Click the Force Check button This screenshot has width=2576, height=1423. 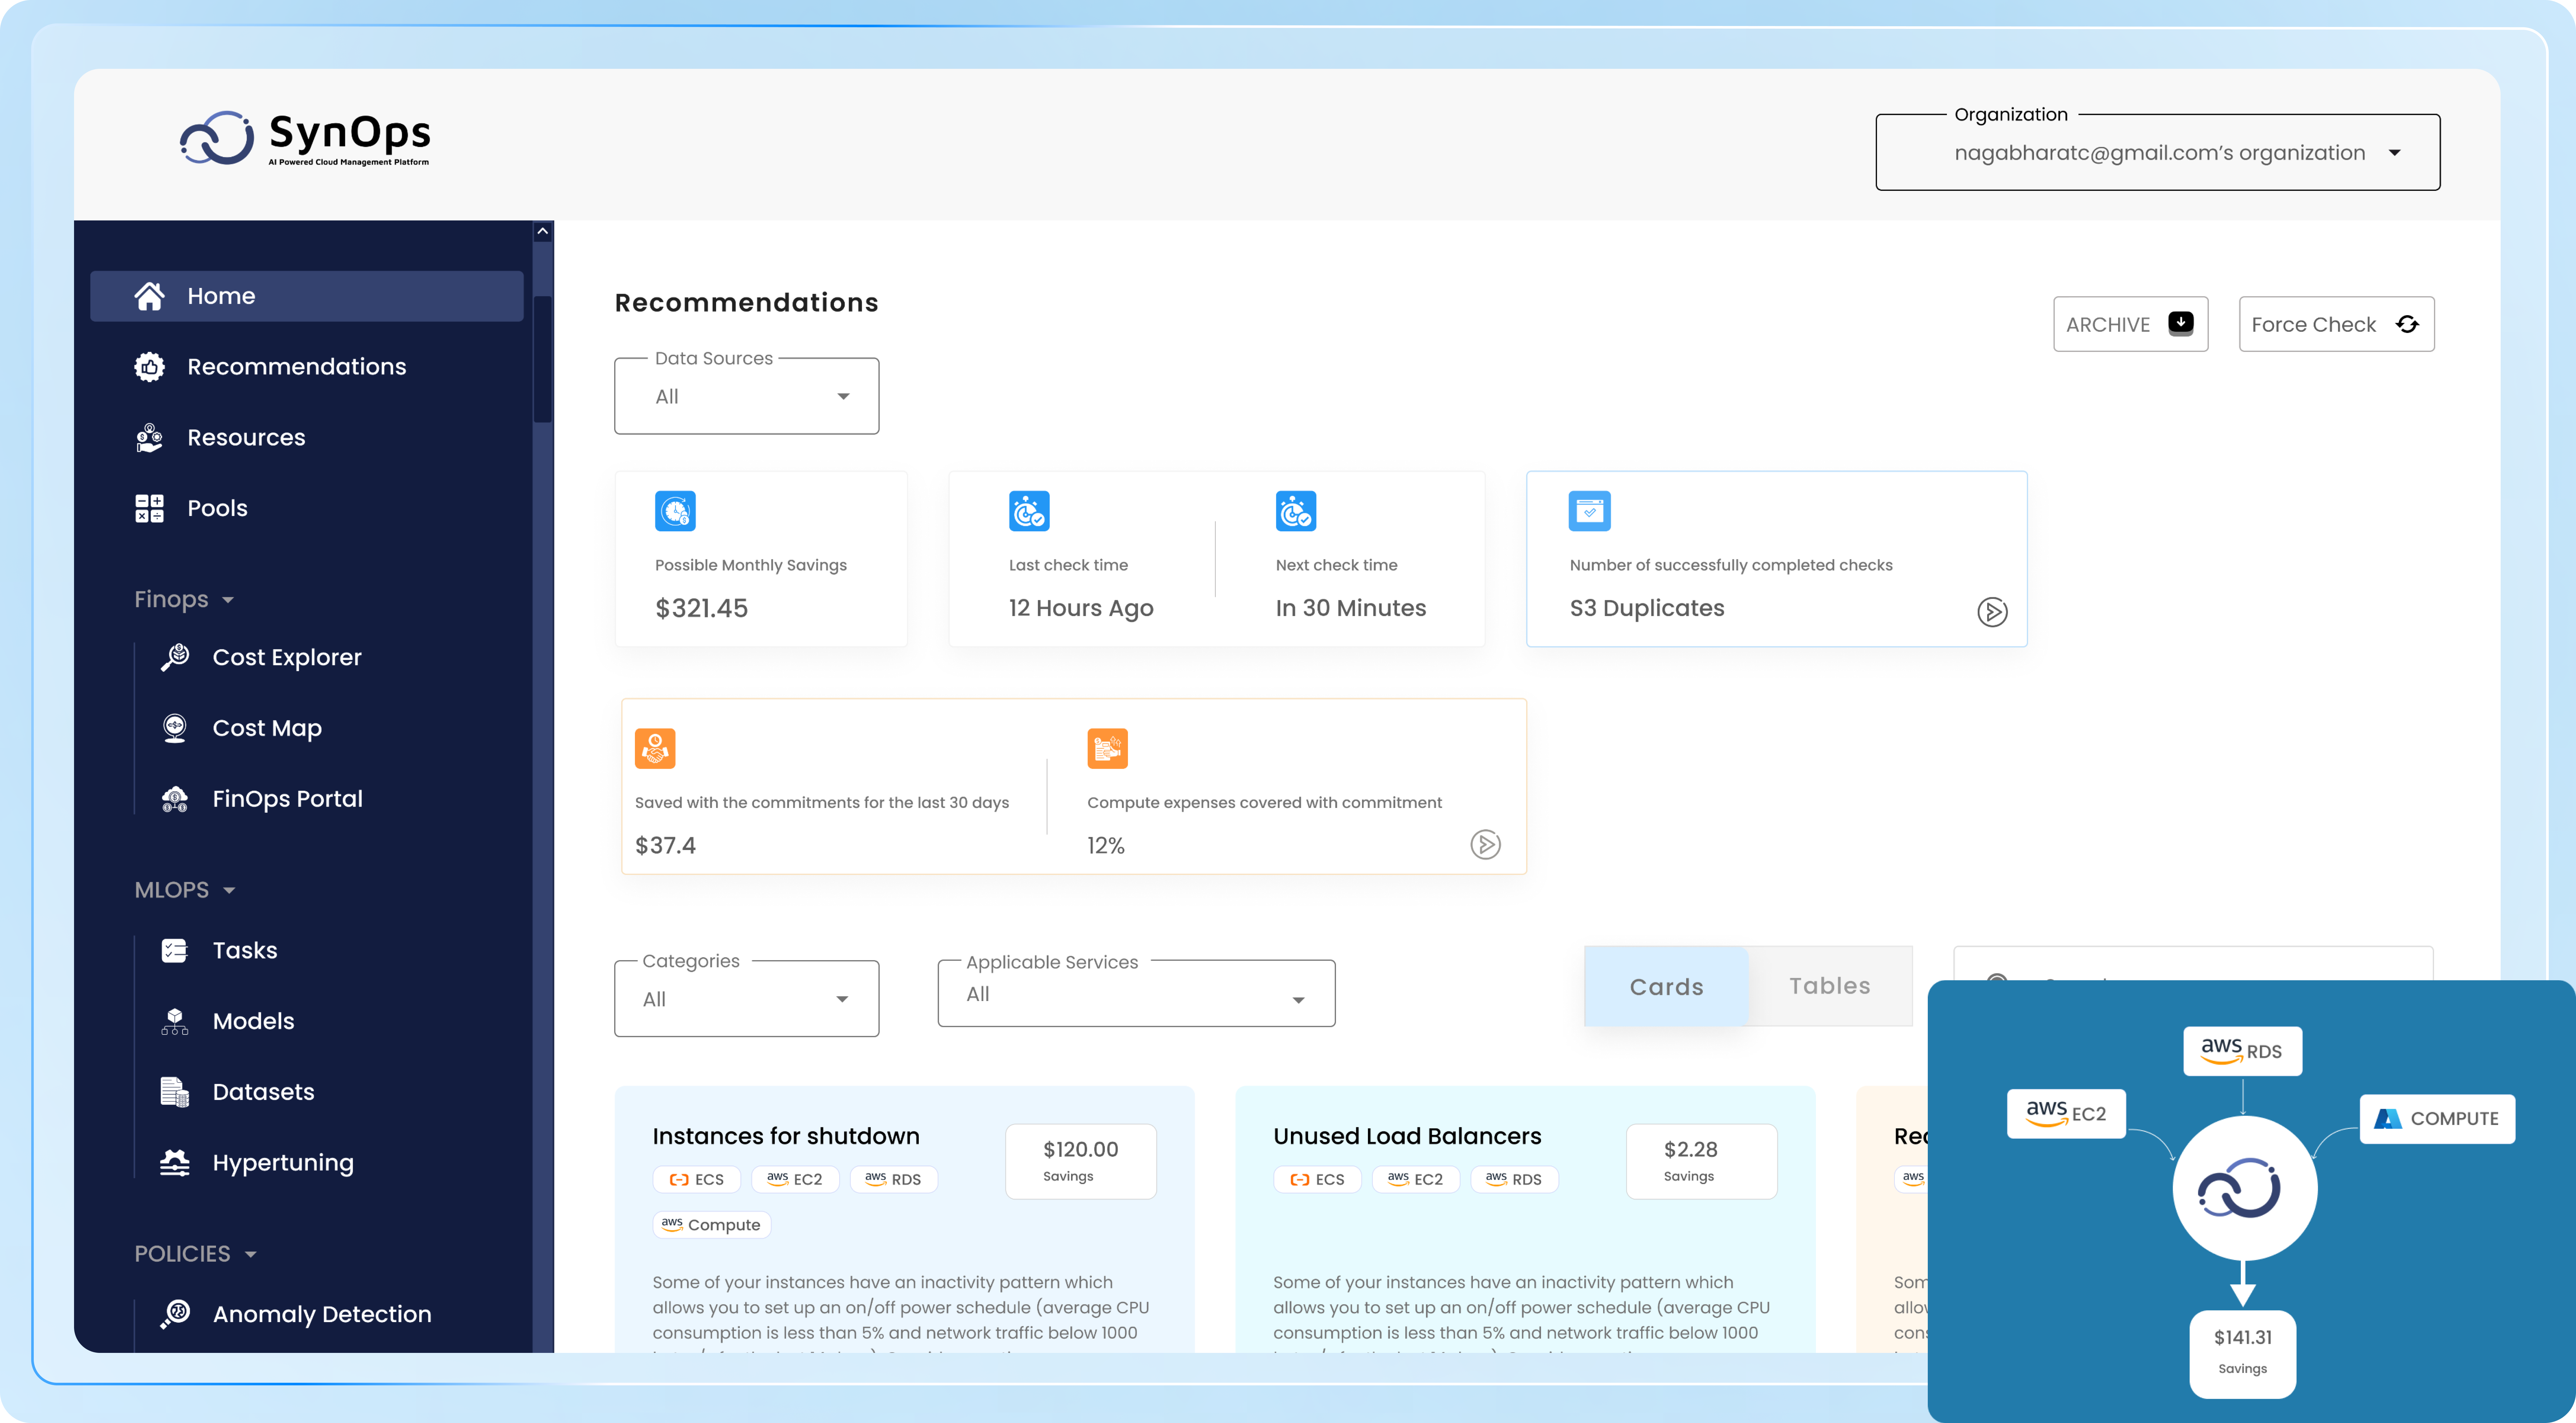point(2336,324)
